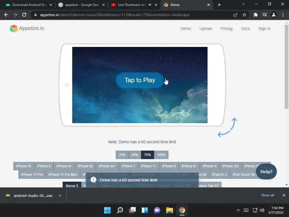Open the Docs nav link
289x217 pixels.
[245, 29]
